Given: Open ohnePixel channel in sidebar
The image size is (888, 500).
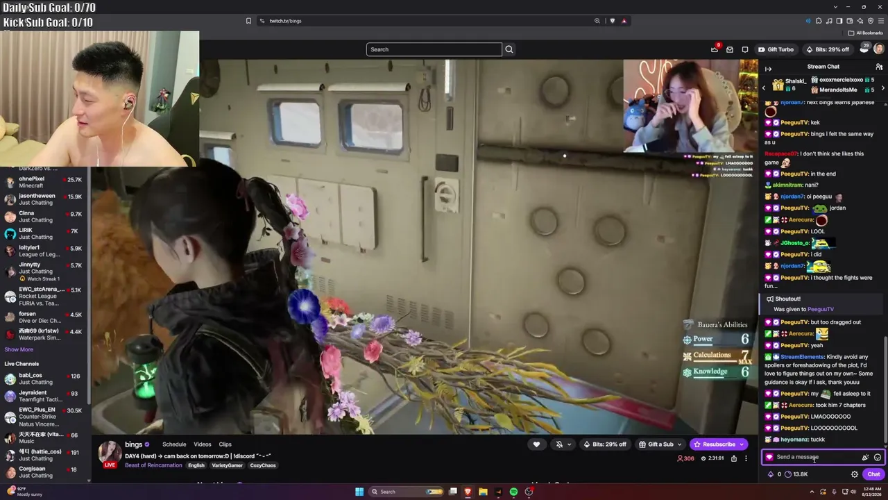Looking at the screenshot, I should click(45, 183).
